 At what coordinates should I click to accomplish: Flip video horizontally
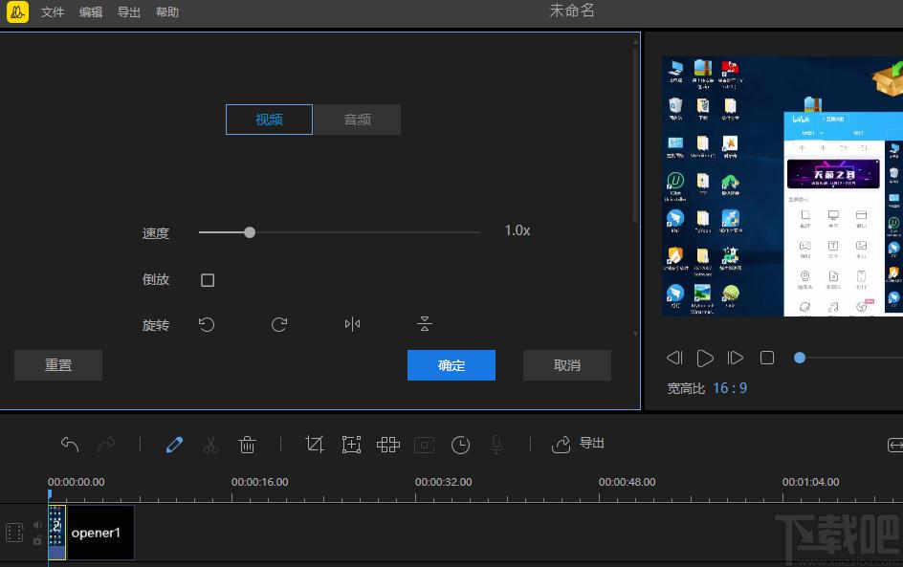pos(352,324)
